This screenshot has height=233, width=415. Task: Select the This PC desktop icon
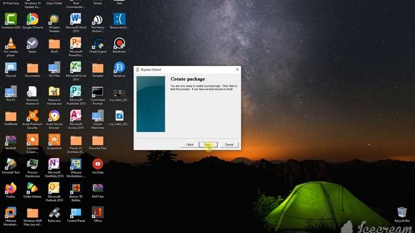(11, 92)
